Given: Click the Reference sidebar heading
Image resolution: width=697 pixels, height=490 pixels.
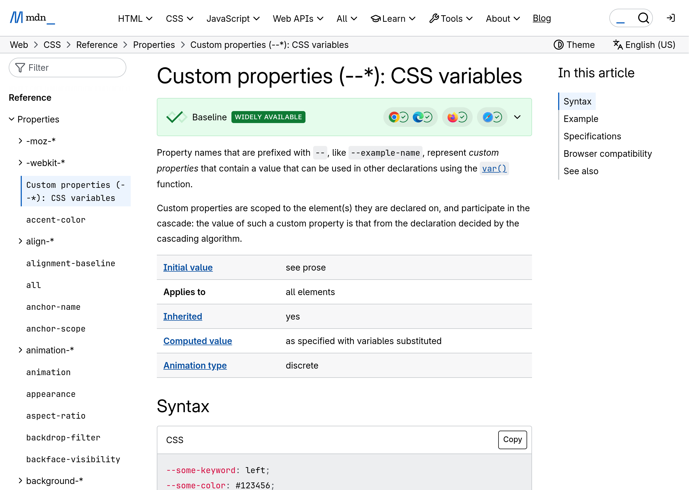Looking at the screenshot, I should coord(30,97).
